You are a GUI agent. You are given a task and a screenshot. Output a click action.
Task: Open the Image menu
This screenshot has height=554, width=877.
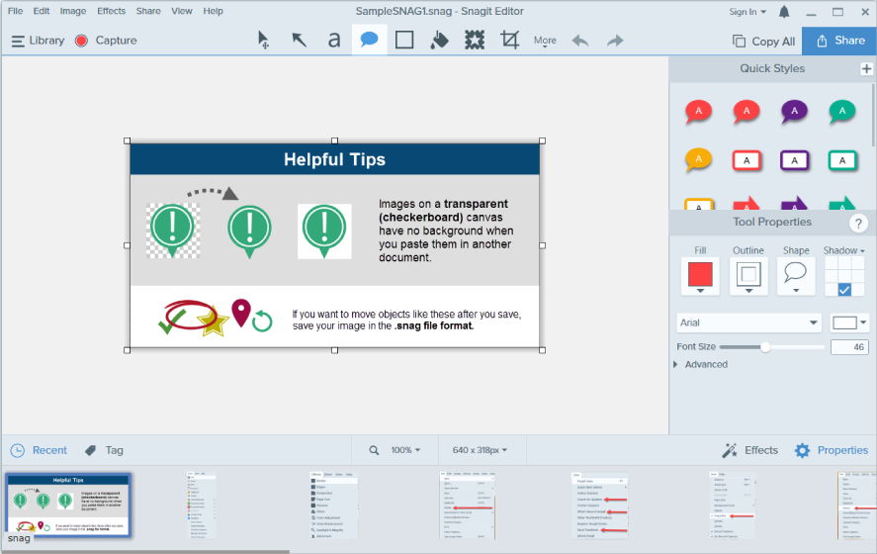pyautogui.click(x=73, y=11)
